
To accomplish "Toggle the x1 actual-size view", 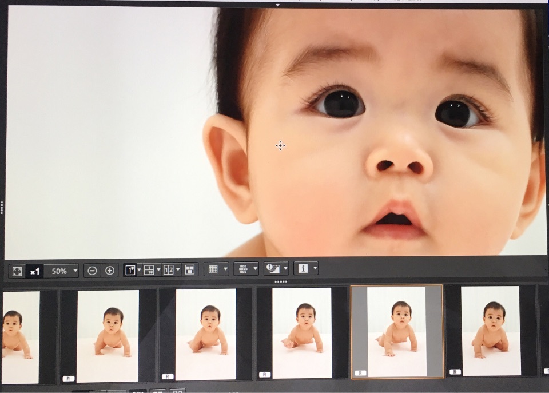I will tap(35, 271).
